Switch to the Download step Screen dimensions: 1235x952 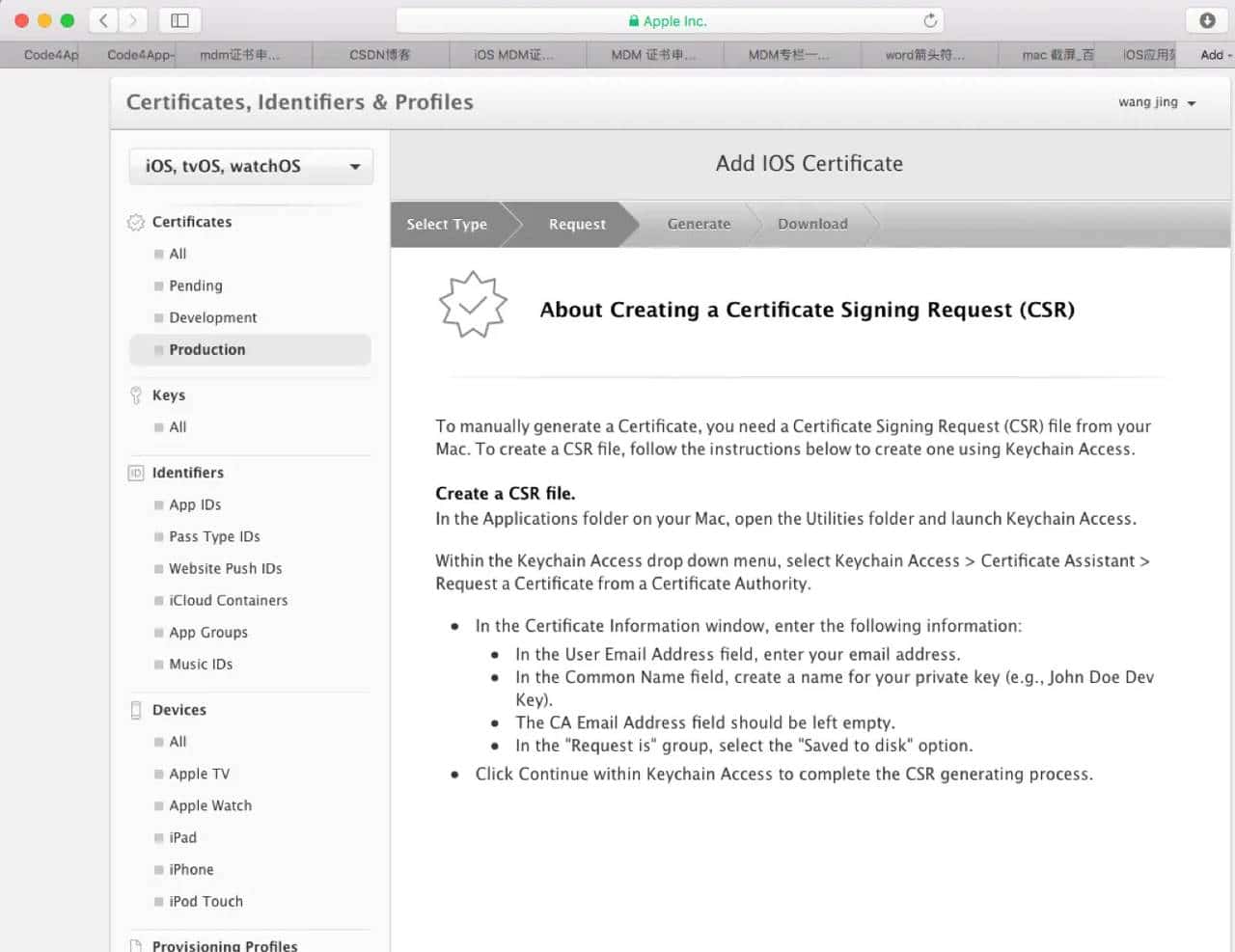[x=812, y=224]
